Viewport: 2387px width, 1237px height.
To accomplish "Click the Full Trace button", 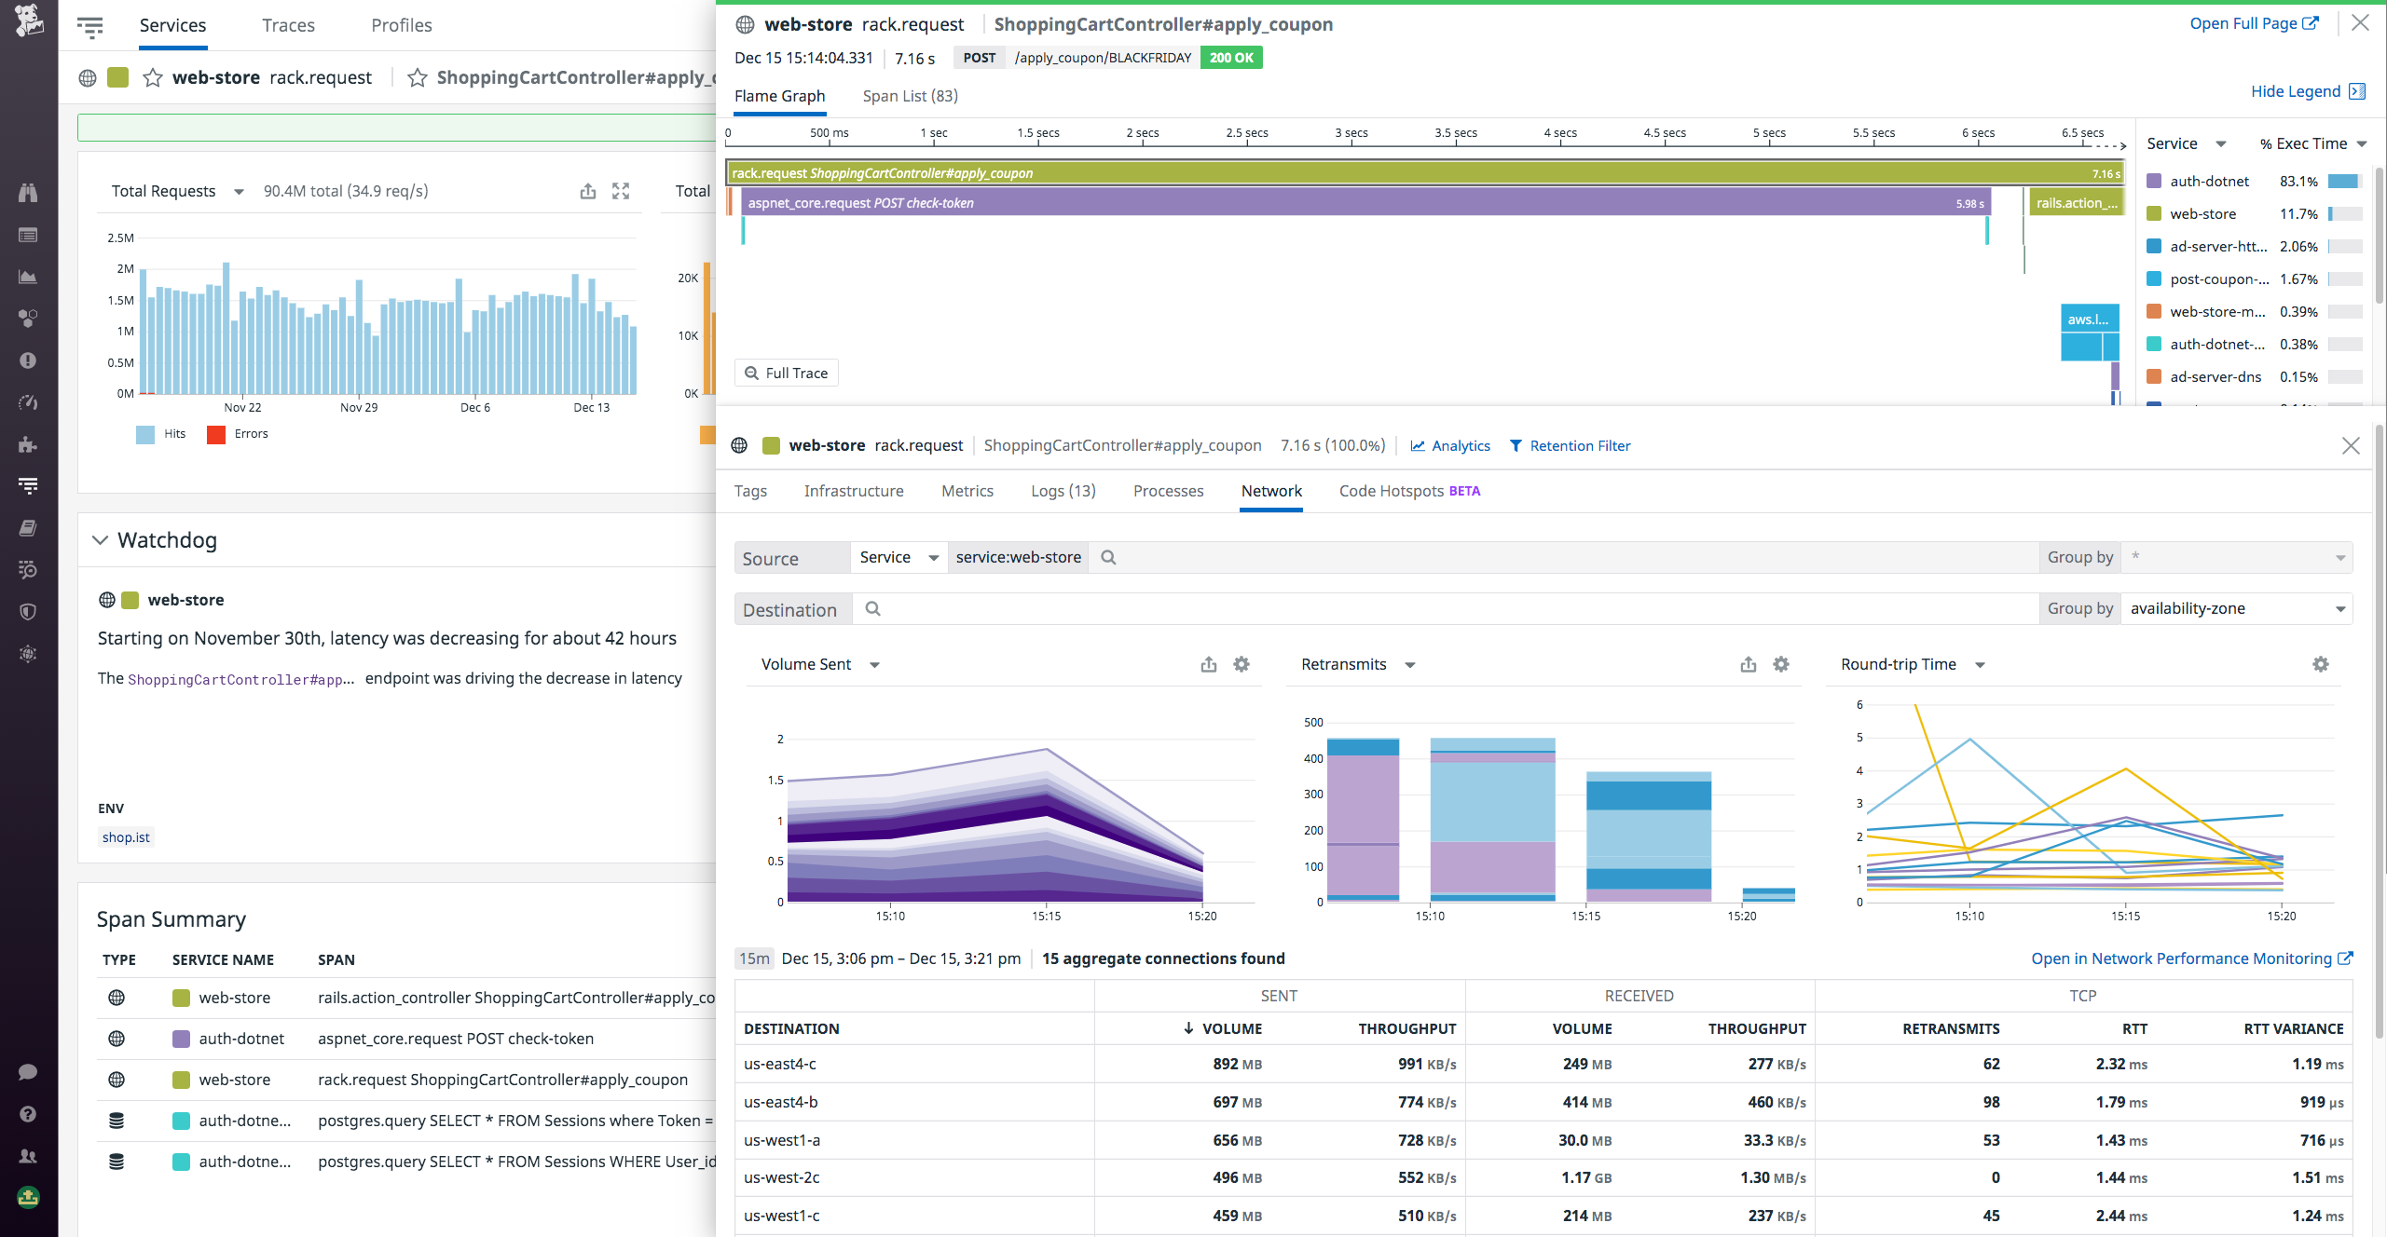I will pos(786,372).
